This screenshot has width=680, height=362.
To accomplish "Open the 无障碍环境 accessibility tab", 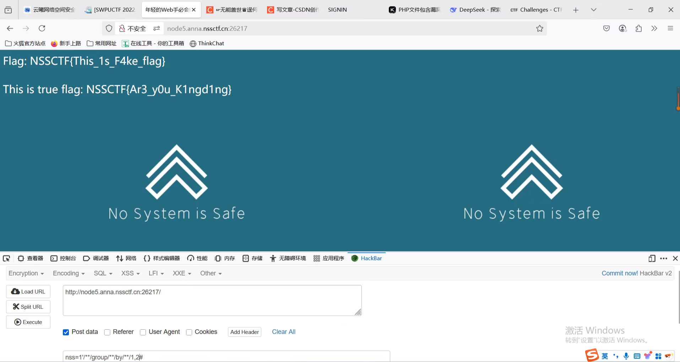I will coord(288,258).
